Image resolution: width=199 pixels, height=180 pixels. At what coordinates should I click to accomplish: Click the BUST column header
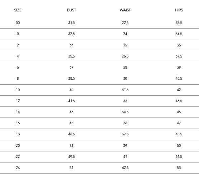(x=72, y=10)
